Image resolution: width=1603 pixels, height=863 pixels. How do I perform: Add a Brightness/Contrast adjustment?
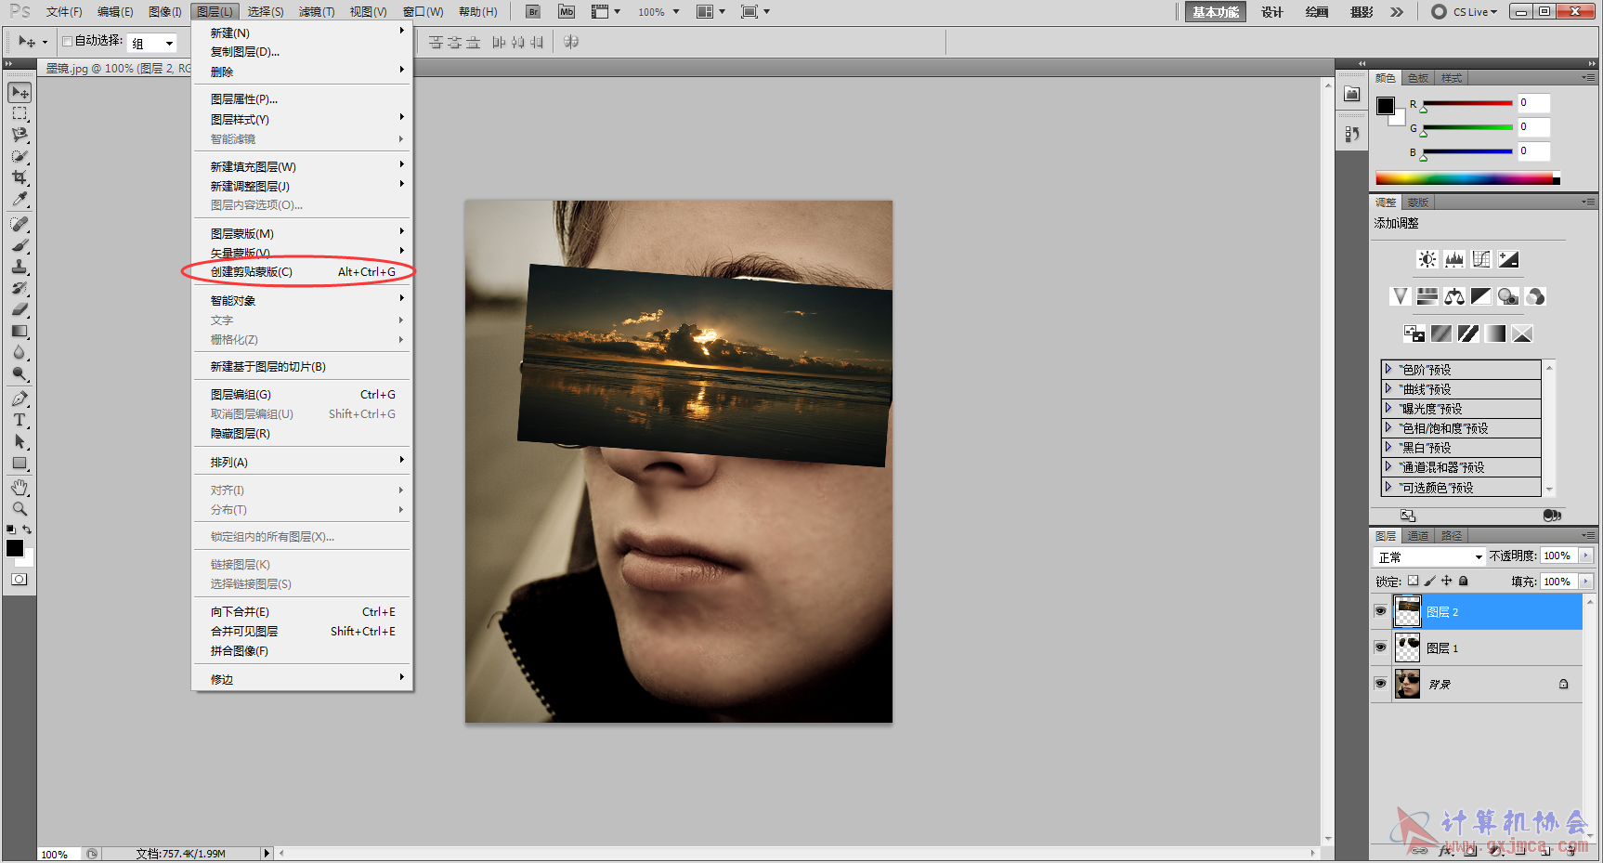(x=1427, y=259)
